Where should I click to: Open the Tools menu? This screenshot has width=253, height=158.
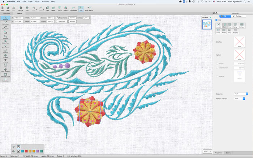(x=37, y=1)
